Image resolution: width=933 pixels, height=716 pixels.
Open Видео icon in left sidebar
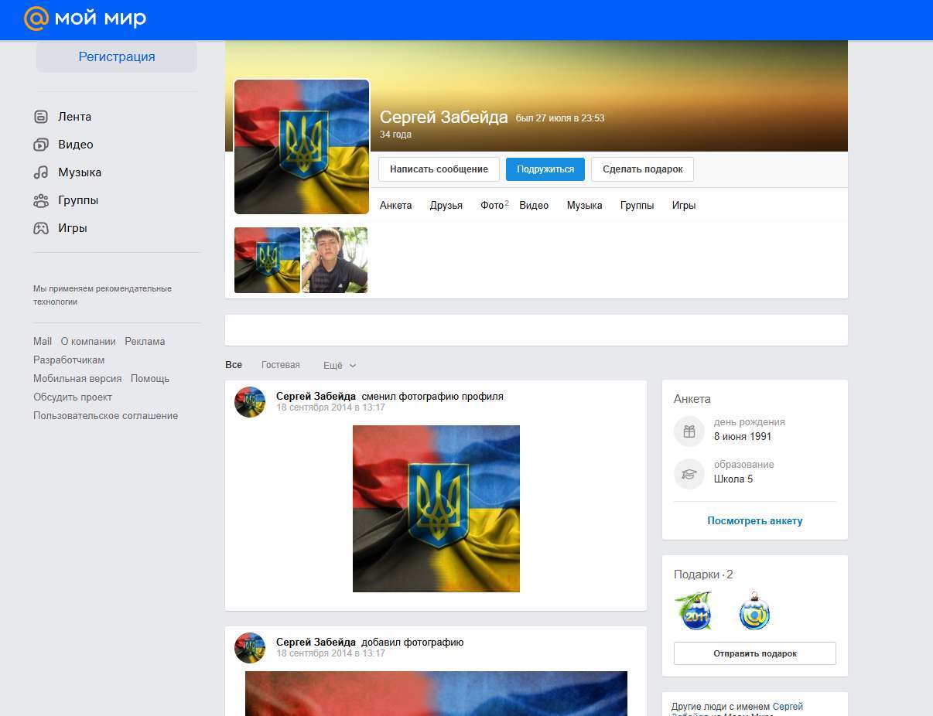41,145
